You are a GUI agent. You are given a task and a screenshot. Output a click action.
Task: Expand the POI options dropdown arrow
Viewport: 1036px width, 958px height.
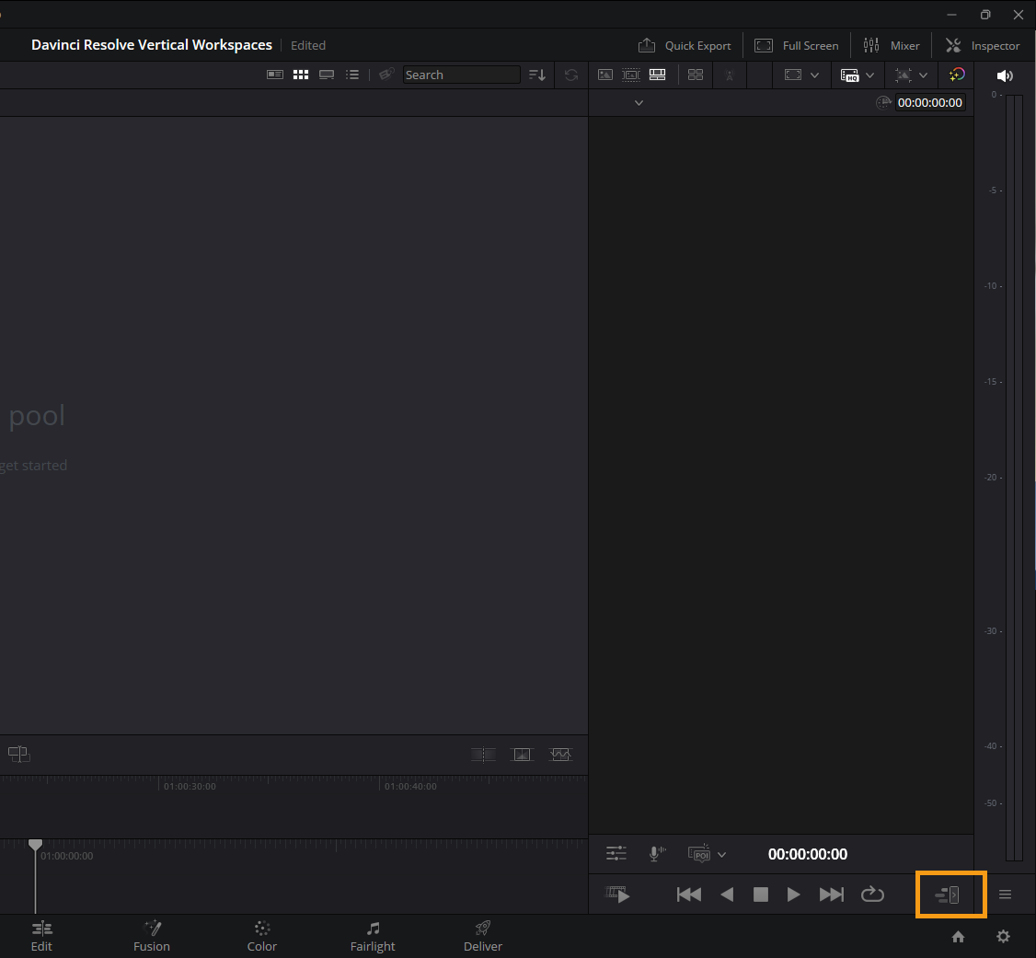click(722, 854)
